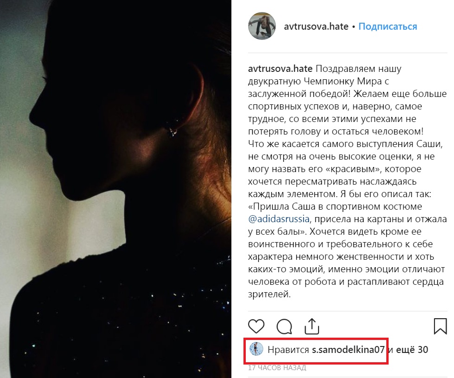
Task: Click s.samodelkina07's small avatar beside Нравится
Action: point(256,349)
